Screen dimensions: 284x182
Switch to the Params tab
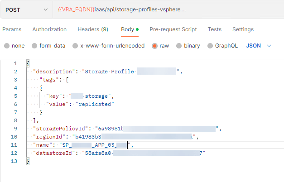click(x=12, y=29)
